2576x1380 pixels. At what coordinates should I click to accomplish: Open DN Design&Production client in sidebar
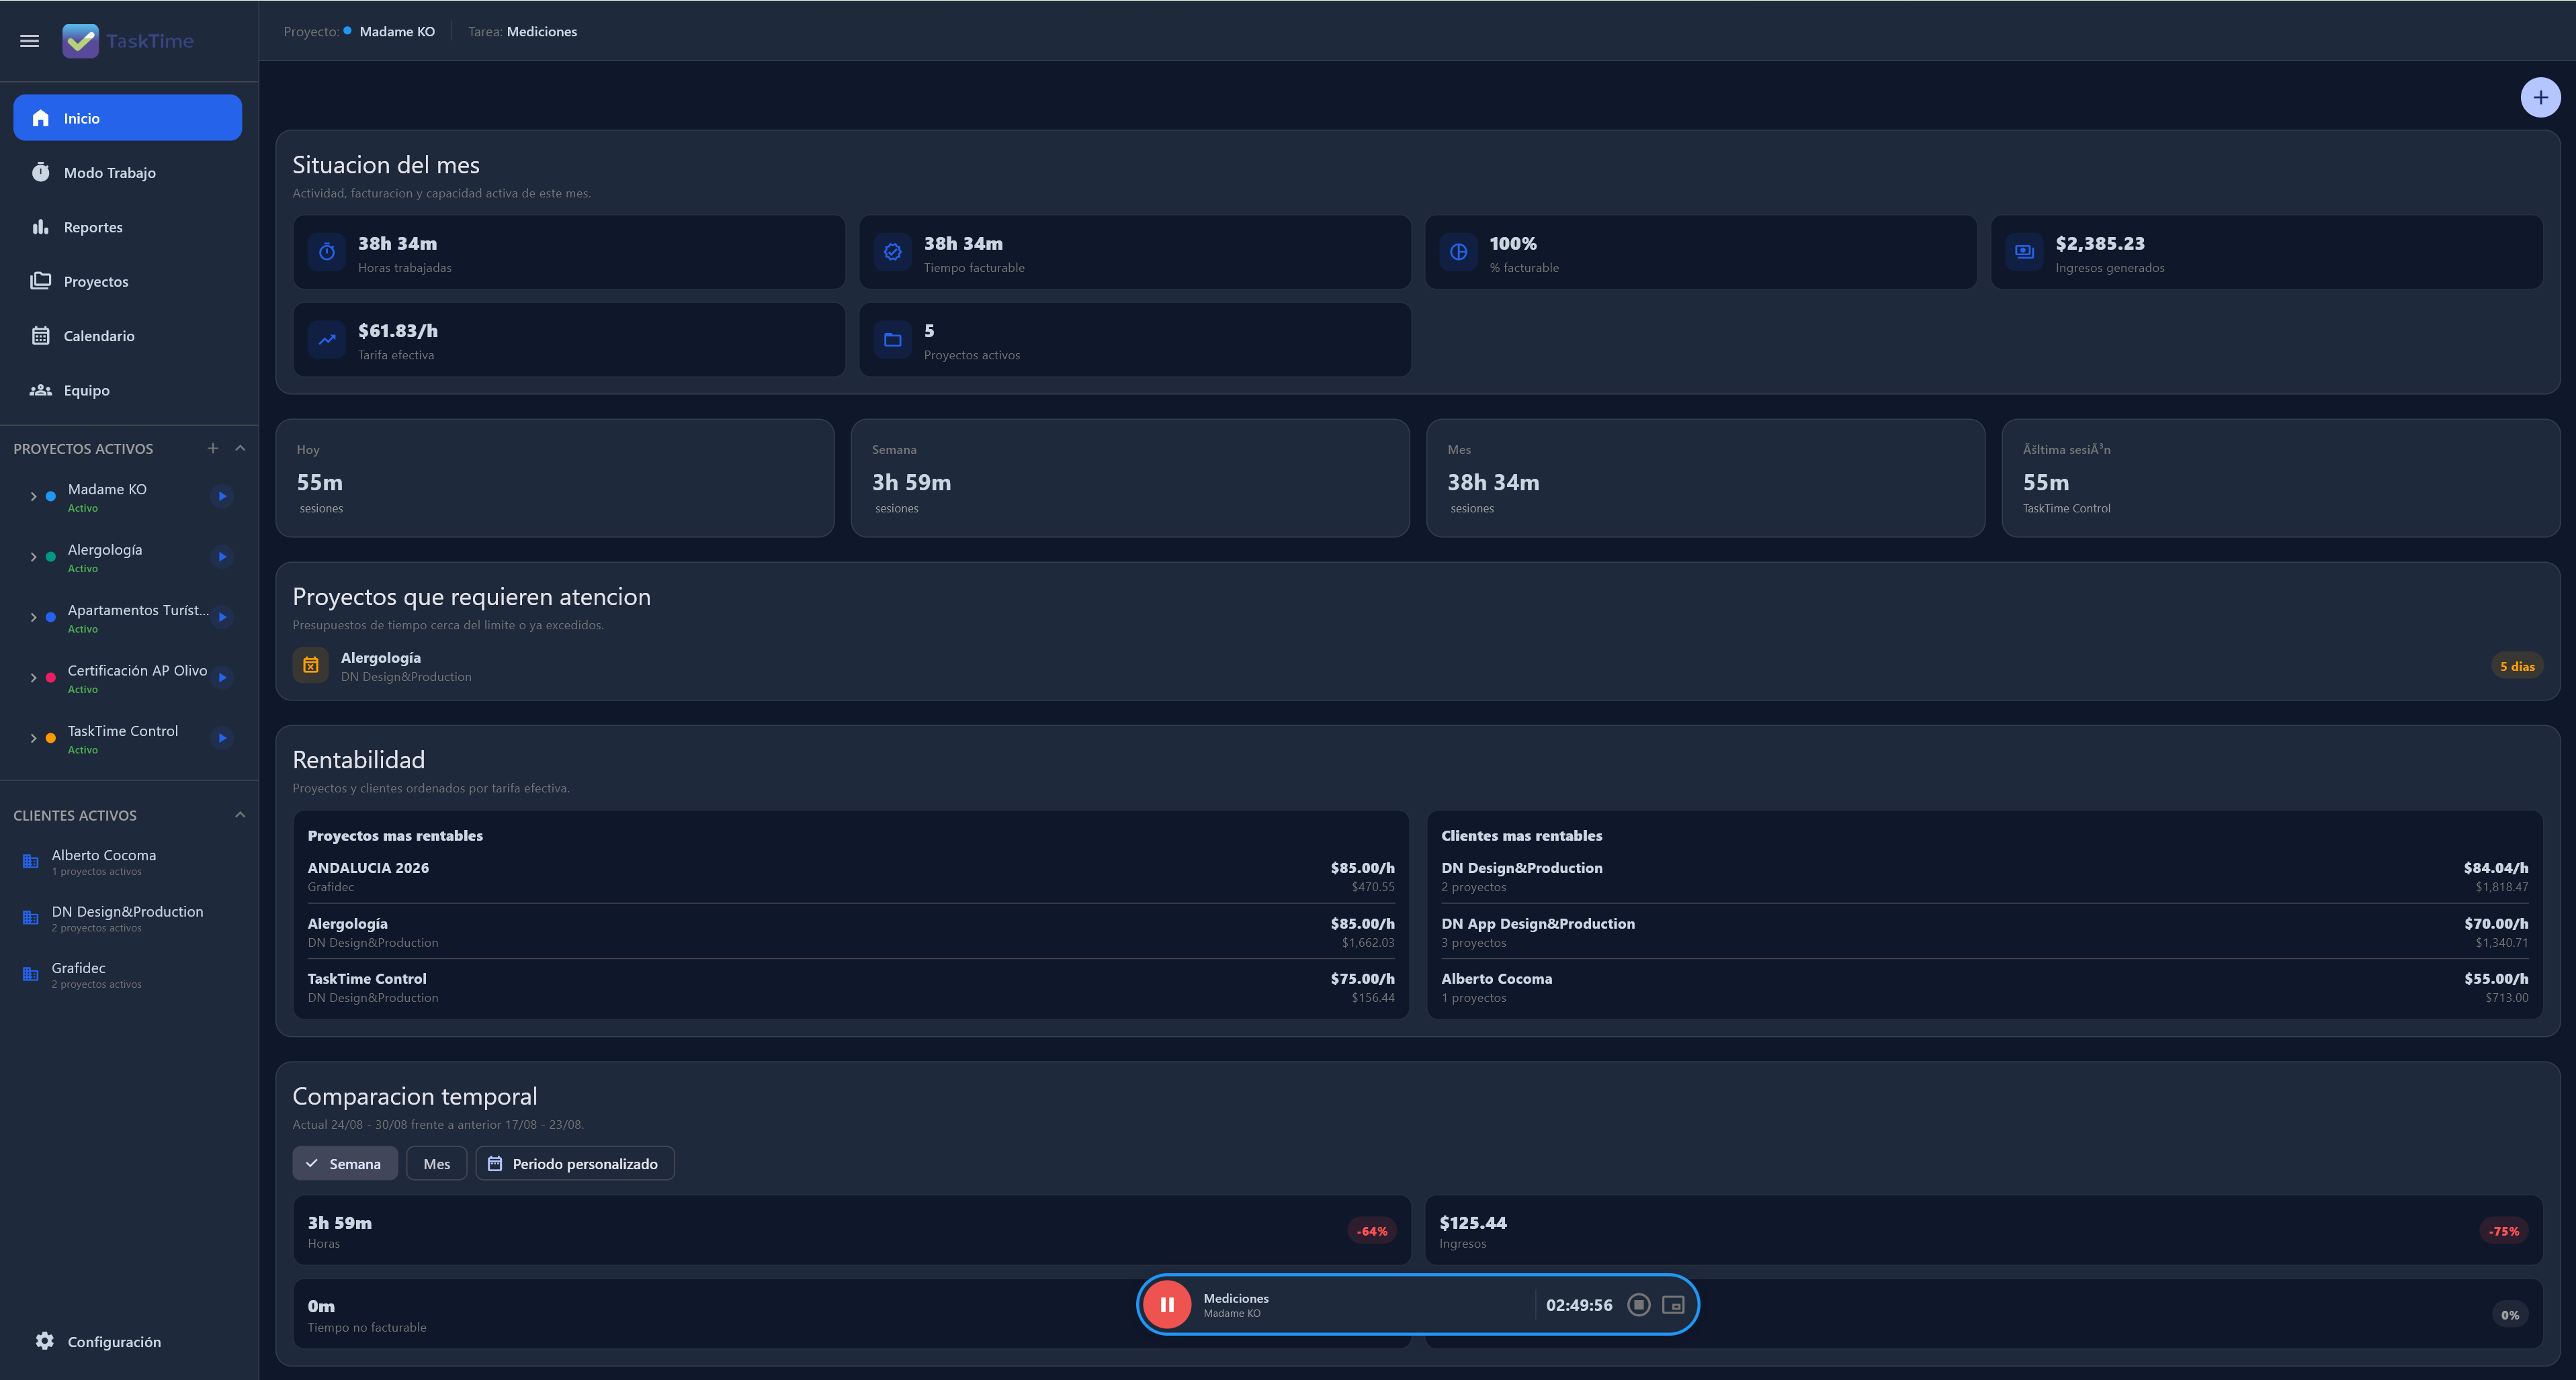[127, 919]
